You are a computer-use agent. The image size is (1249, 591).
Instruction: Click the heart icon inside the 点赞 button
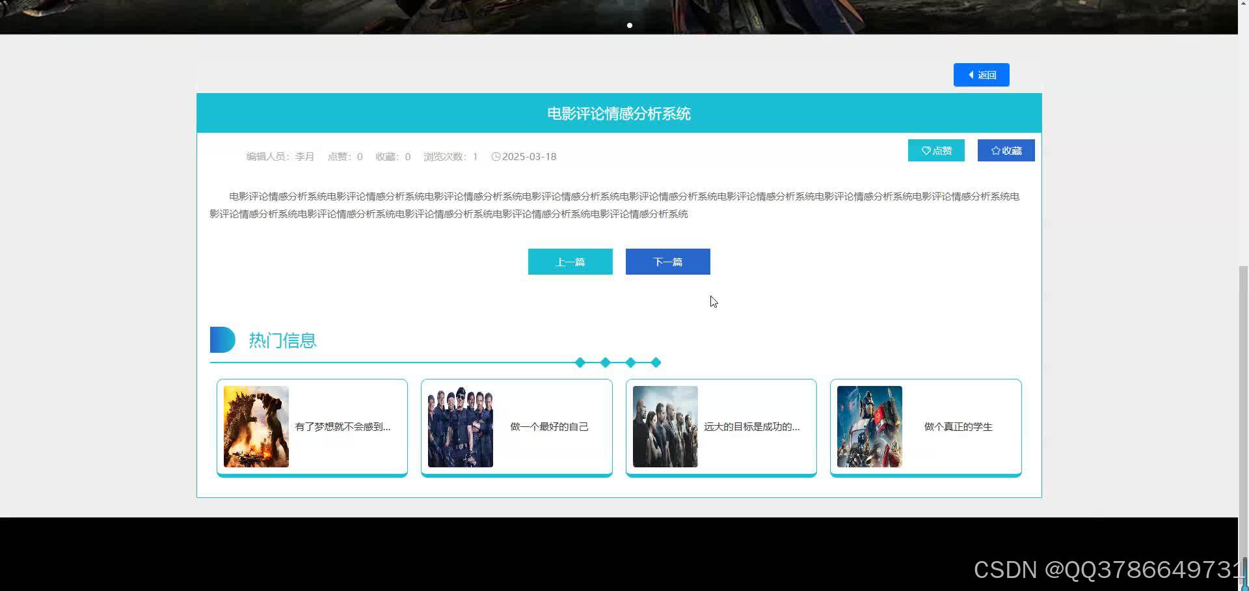(x=926, y=150)
